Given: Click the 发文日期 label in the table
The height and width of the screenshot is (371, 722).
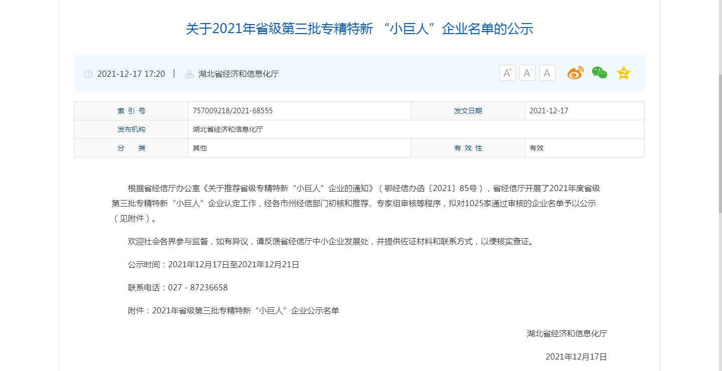Looking at the screenshot, I should click(x=468, y=111).
